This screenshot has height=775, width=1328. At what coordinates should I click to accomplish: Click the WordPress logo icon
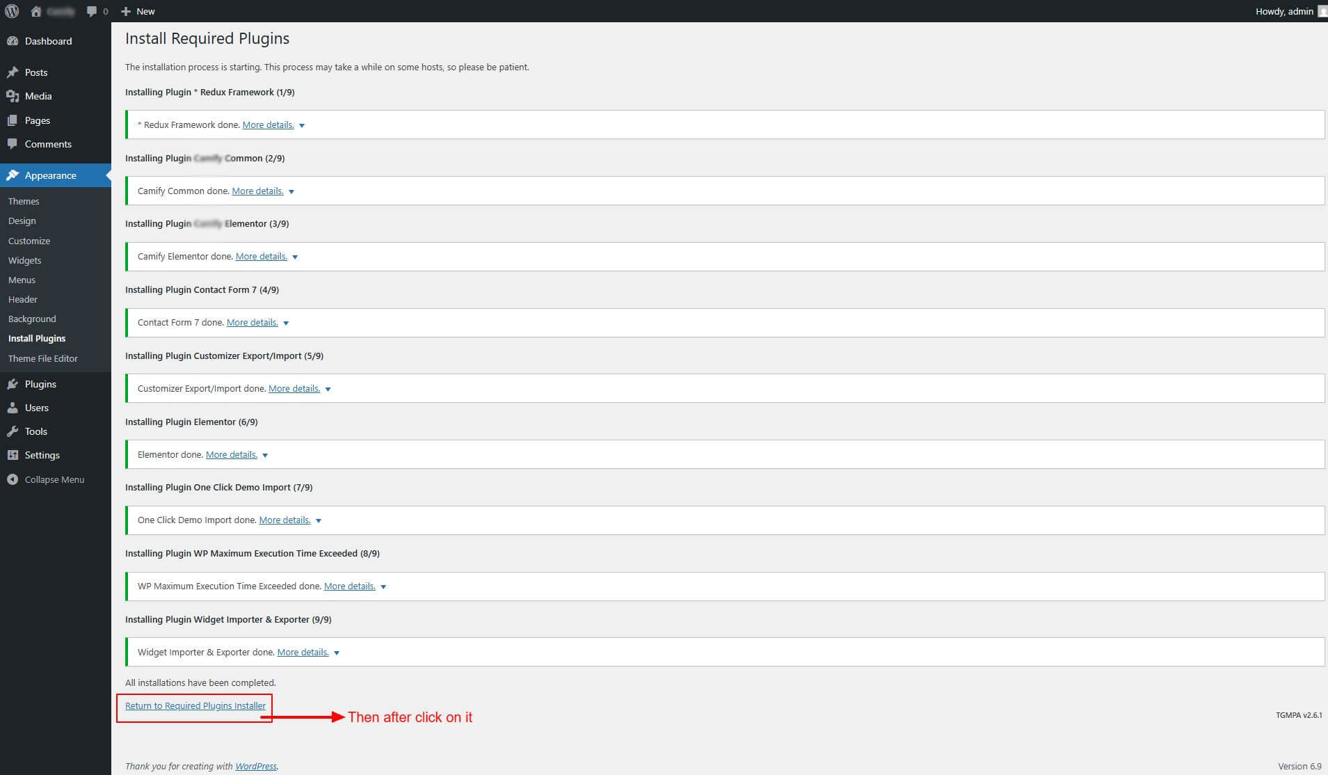[12, 11]
